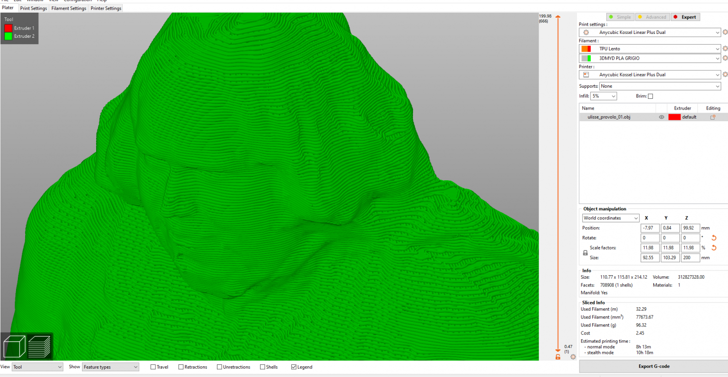This screenshot has height=377, width=728.
Task: Reset scale with the orange arrow icon
Action: 713,248
